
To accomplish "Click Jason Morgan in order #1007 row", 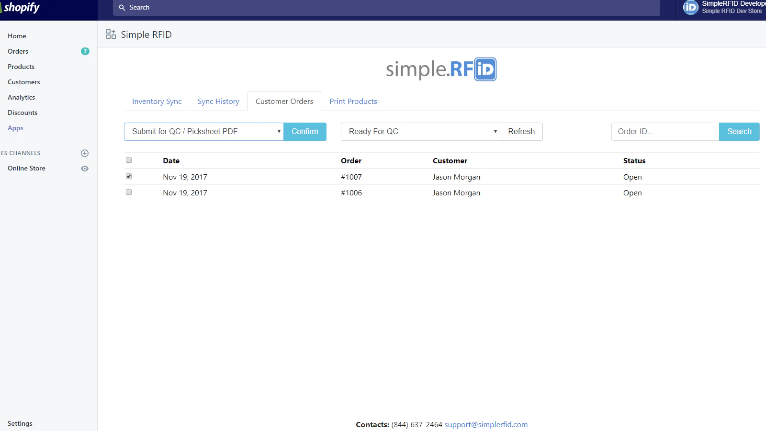I will pyautogui.click(x=456, y=177).
